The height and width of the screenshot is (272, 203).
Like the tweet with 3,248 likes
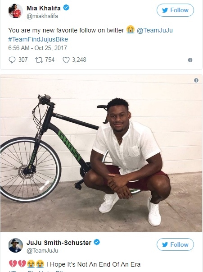[x=66, y=60]
